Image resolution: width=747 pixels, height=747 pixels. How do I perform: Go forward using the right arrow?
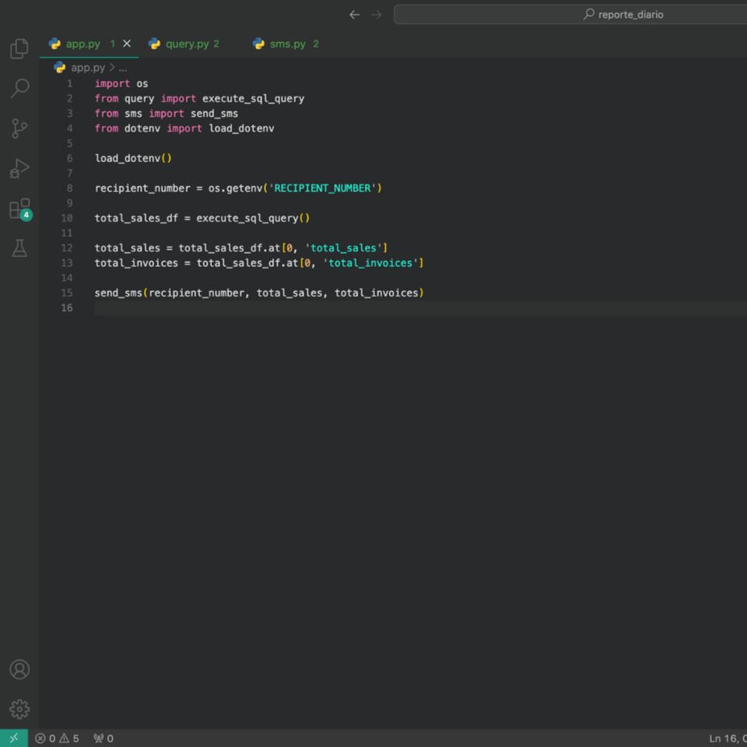coord(377,15)
